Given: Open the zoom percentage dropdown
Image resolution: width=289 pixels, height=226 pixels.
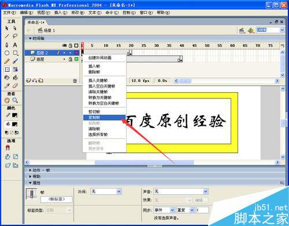Looking at the screenshot, I should [282, 30].
